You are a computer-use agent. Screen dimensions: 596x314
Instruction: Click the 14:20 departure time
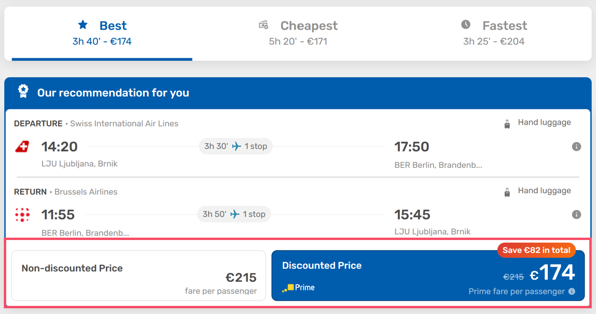click(60, 147)
